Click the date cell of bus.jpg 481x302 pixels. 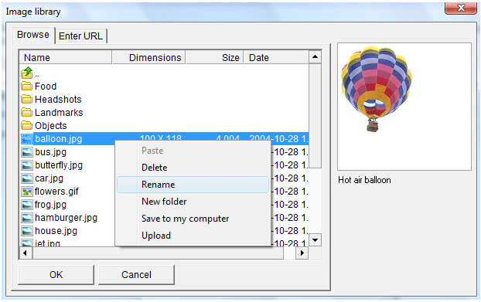289,152
